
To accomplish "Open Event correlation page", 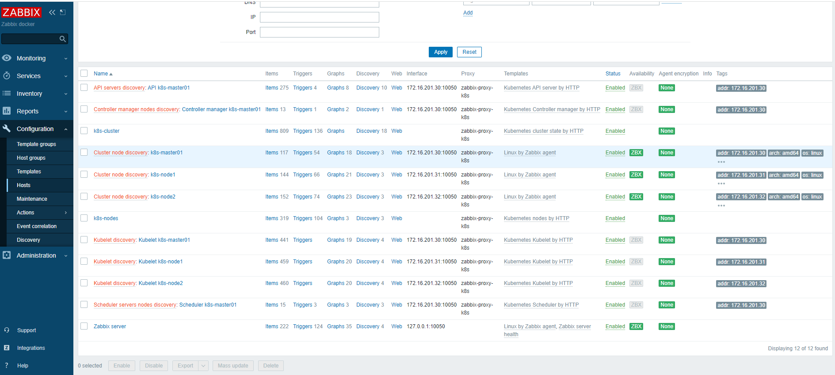I will click(x=37, y=226).
